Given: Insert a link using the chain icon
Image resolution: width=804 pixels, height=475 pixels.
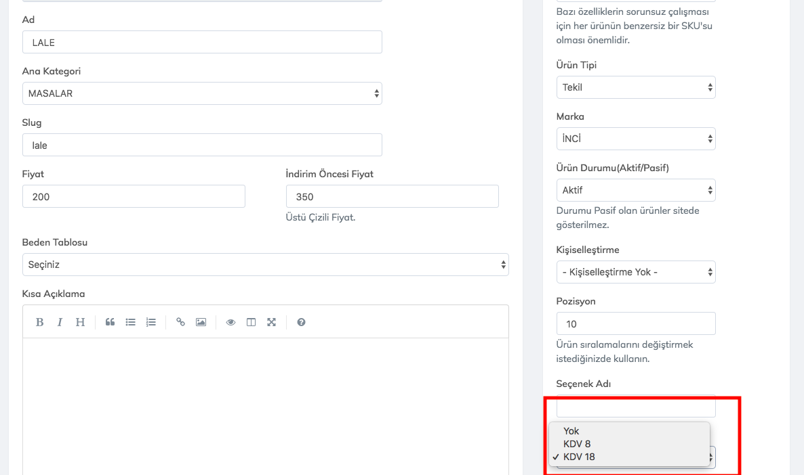Looking at the screenshot, I should click(180, 322).
